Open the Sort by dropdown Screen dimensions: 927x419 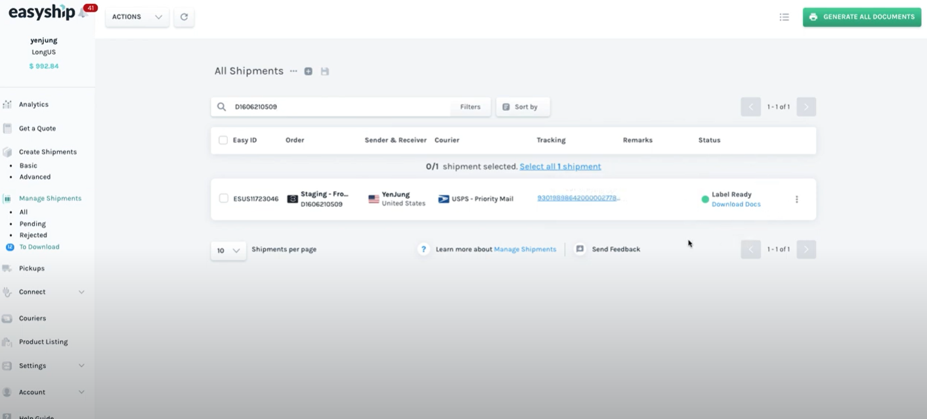click(x=523, y=107)
